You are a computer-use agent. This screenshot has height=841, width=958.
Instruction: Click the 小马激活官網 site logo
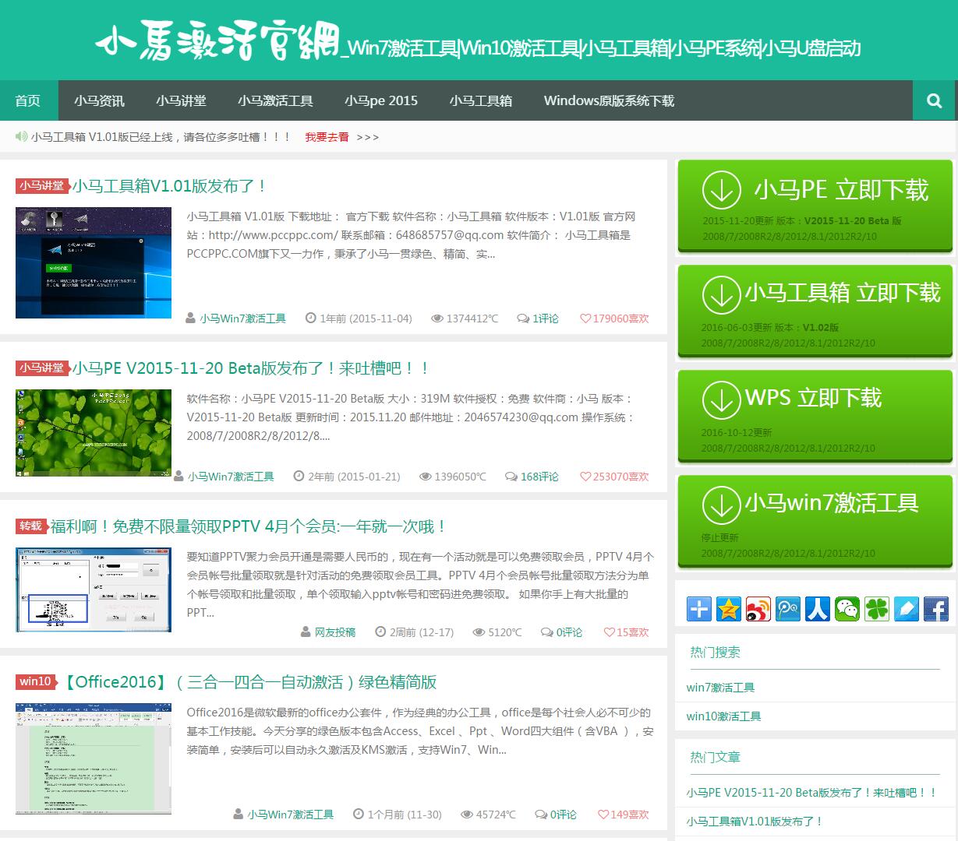coord(218,42)
